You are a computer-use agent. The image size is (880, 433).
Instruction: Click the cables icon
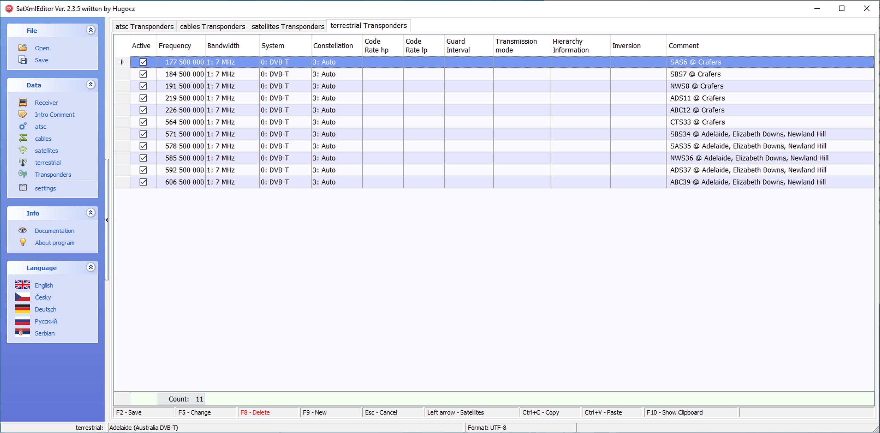[x=22, y=138]
